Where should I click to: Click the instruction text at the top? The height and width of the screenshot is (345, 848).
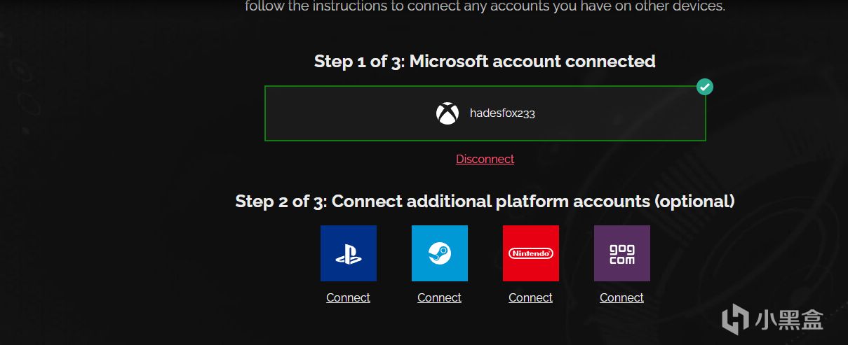click(485, 7)
